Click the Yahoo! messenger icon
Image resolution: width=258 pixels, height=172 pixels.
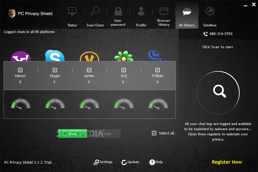click(21, 56)
